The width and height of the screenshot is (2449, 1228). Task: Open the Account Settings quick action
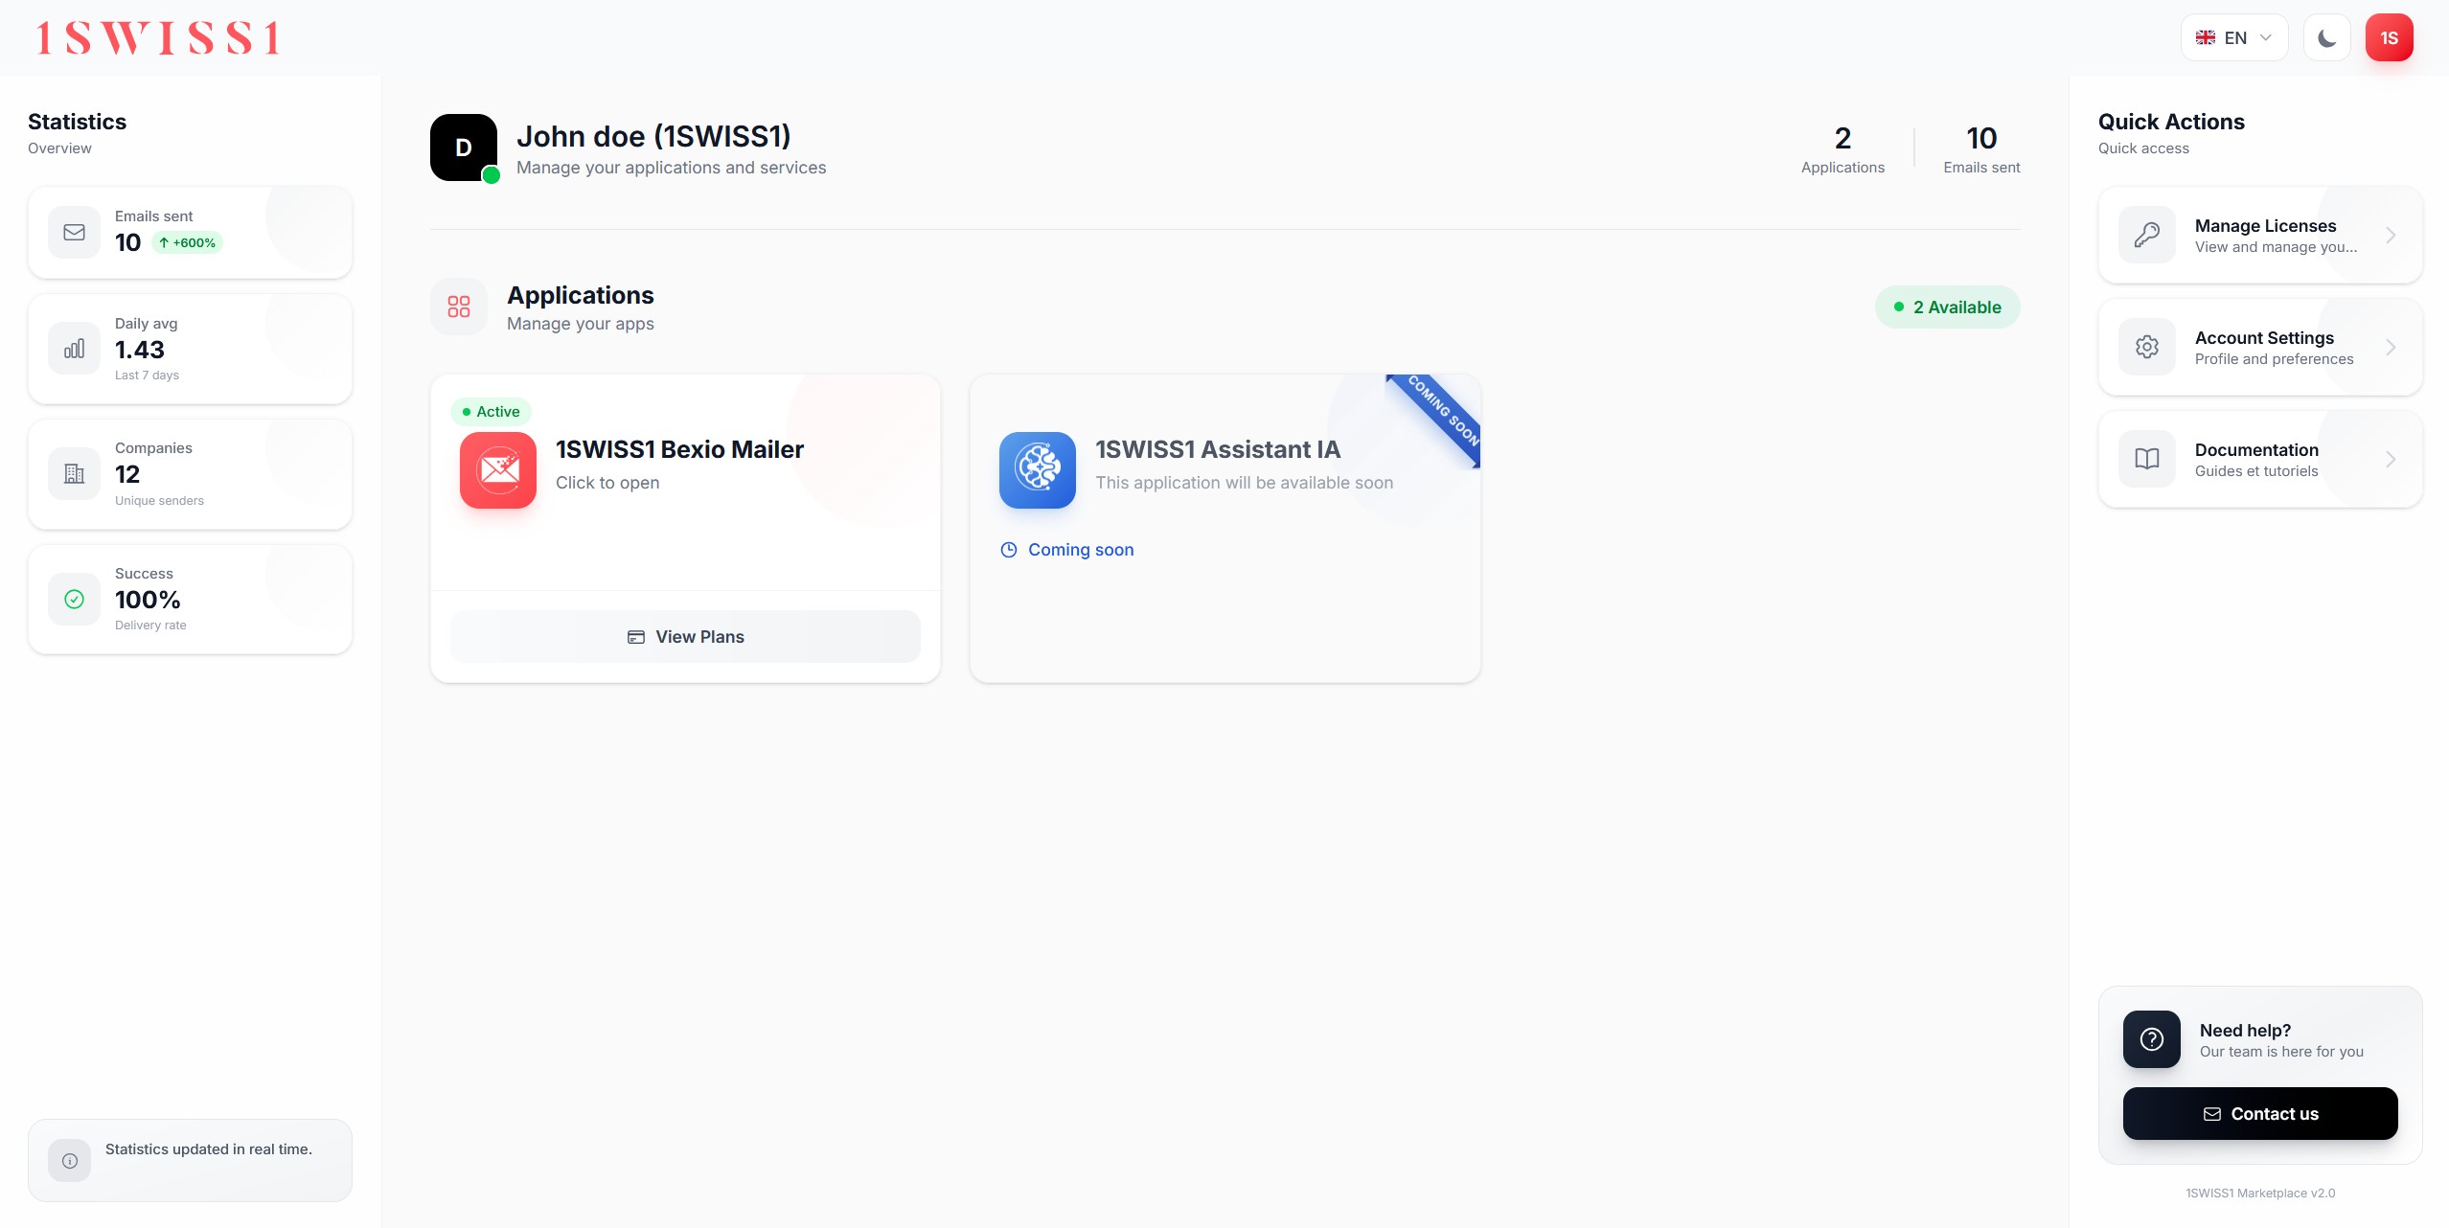click(x=2260, y=347)
